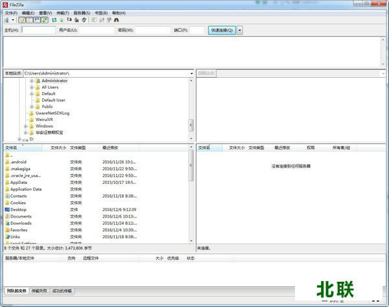Image resolution: width=389 pixels, height=307 pixels.
Task: Switch to the 列队的文件 tab
Action: [x=16, y=291]
